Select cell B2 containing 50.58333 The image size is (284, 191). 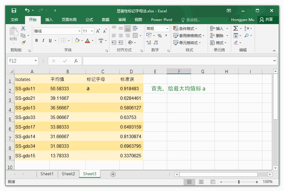click(x=67, y=89)
